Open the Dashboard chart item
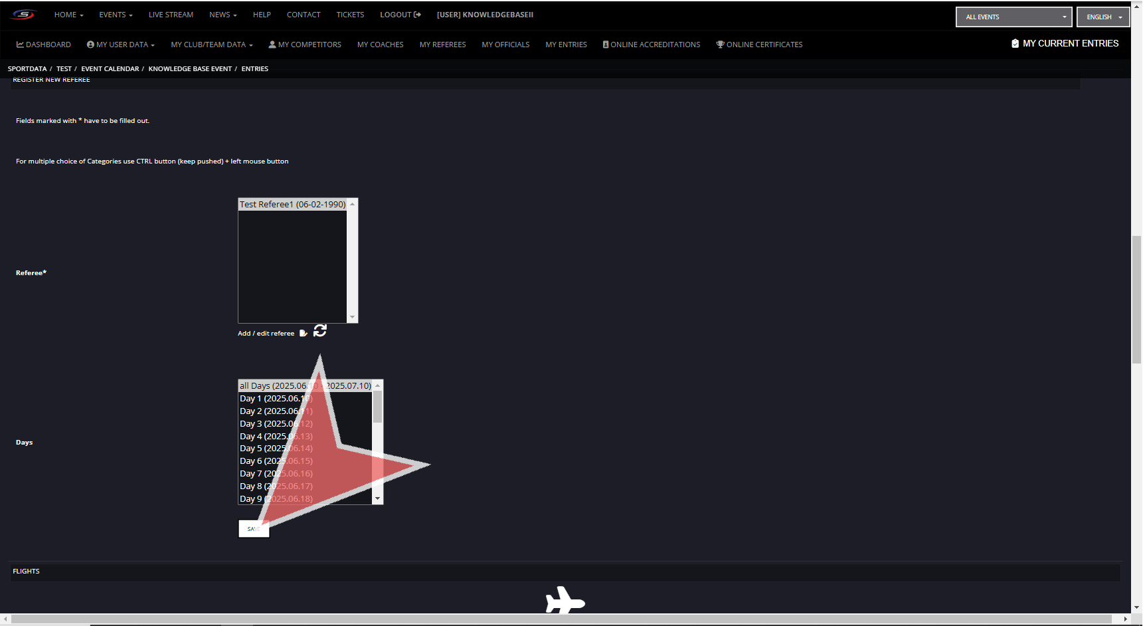The height and width of the screenshot is (626, 1143). point(44,45)
